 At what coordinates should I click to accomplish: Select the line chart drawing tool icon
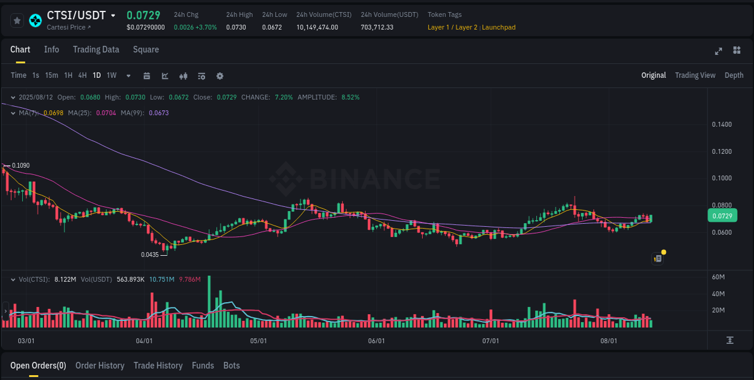(164, 75)
